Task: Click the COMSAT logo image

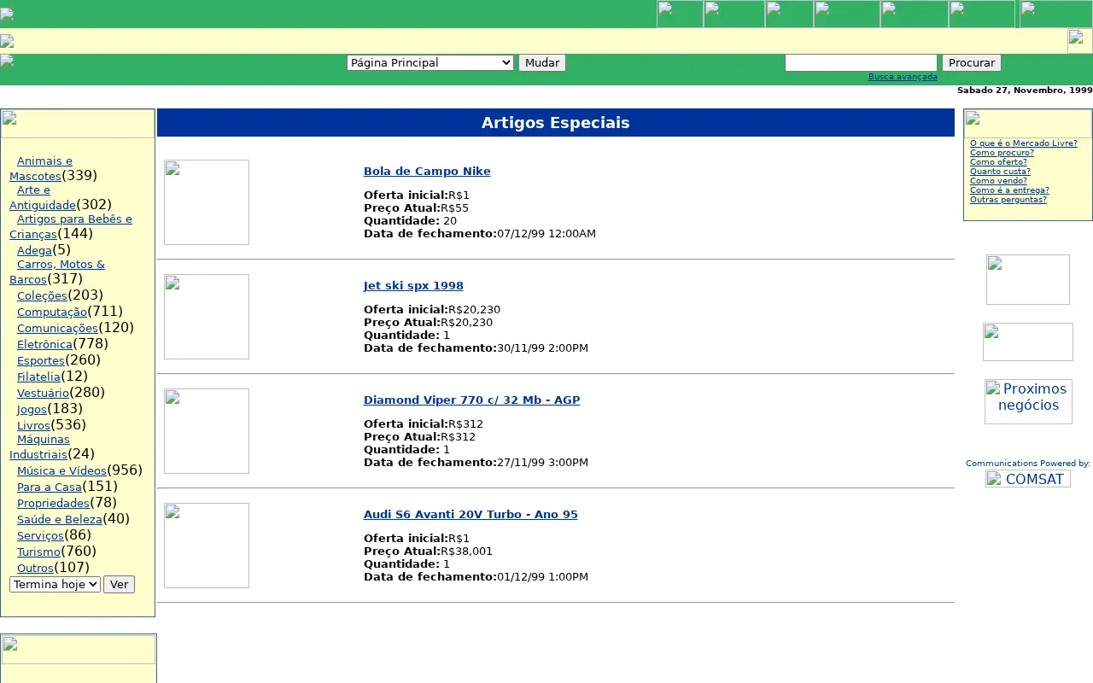Action: pos(1028,479)
